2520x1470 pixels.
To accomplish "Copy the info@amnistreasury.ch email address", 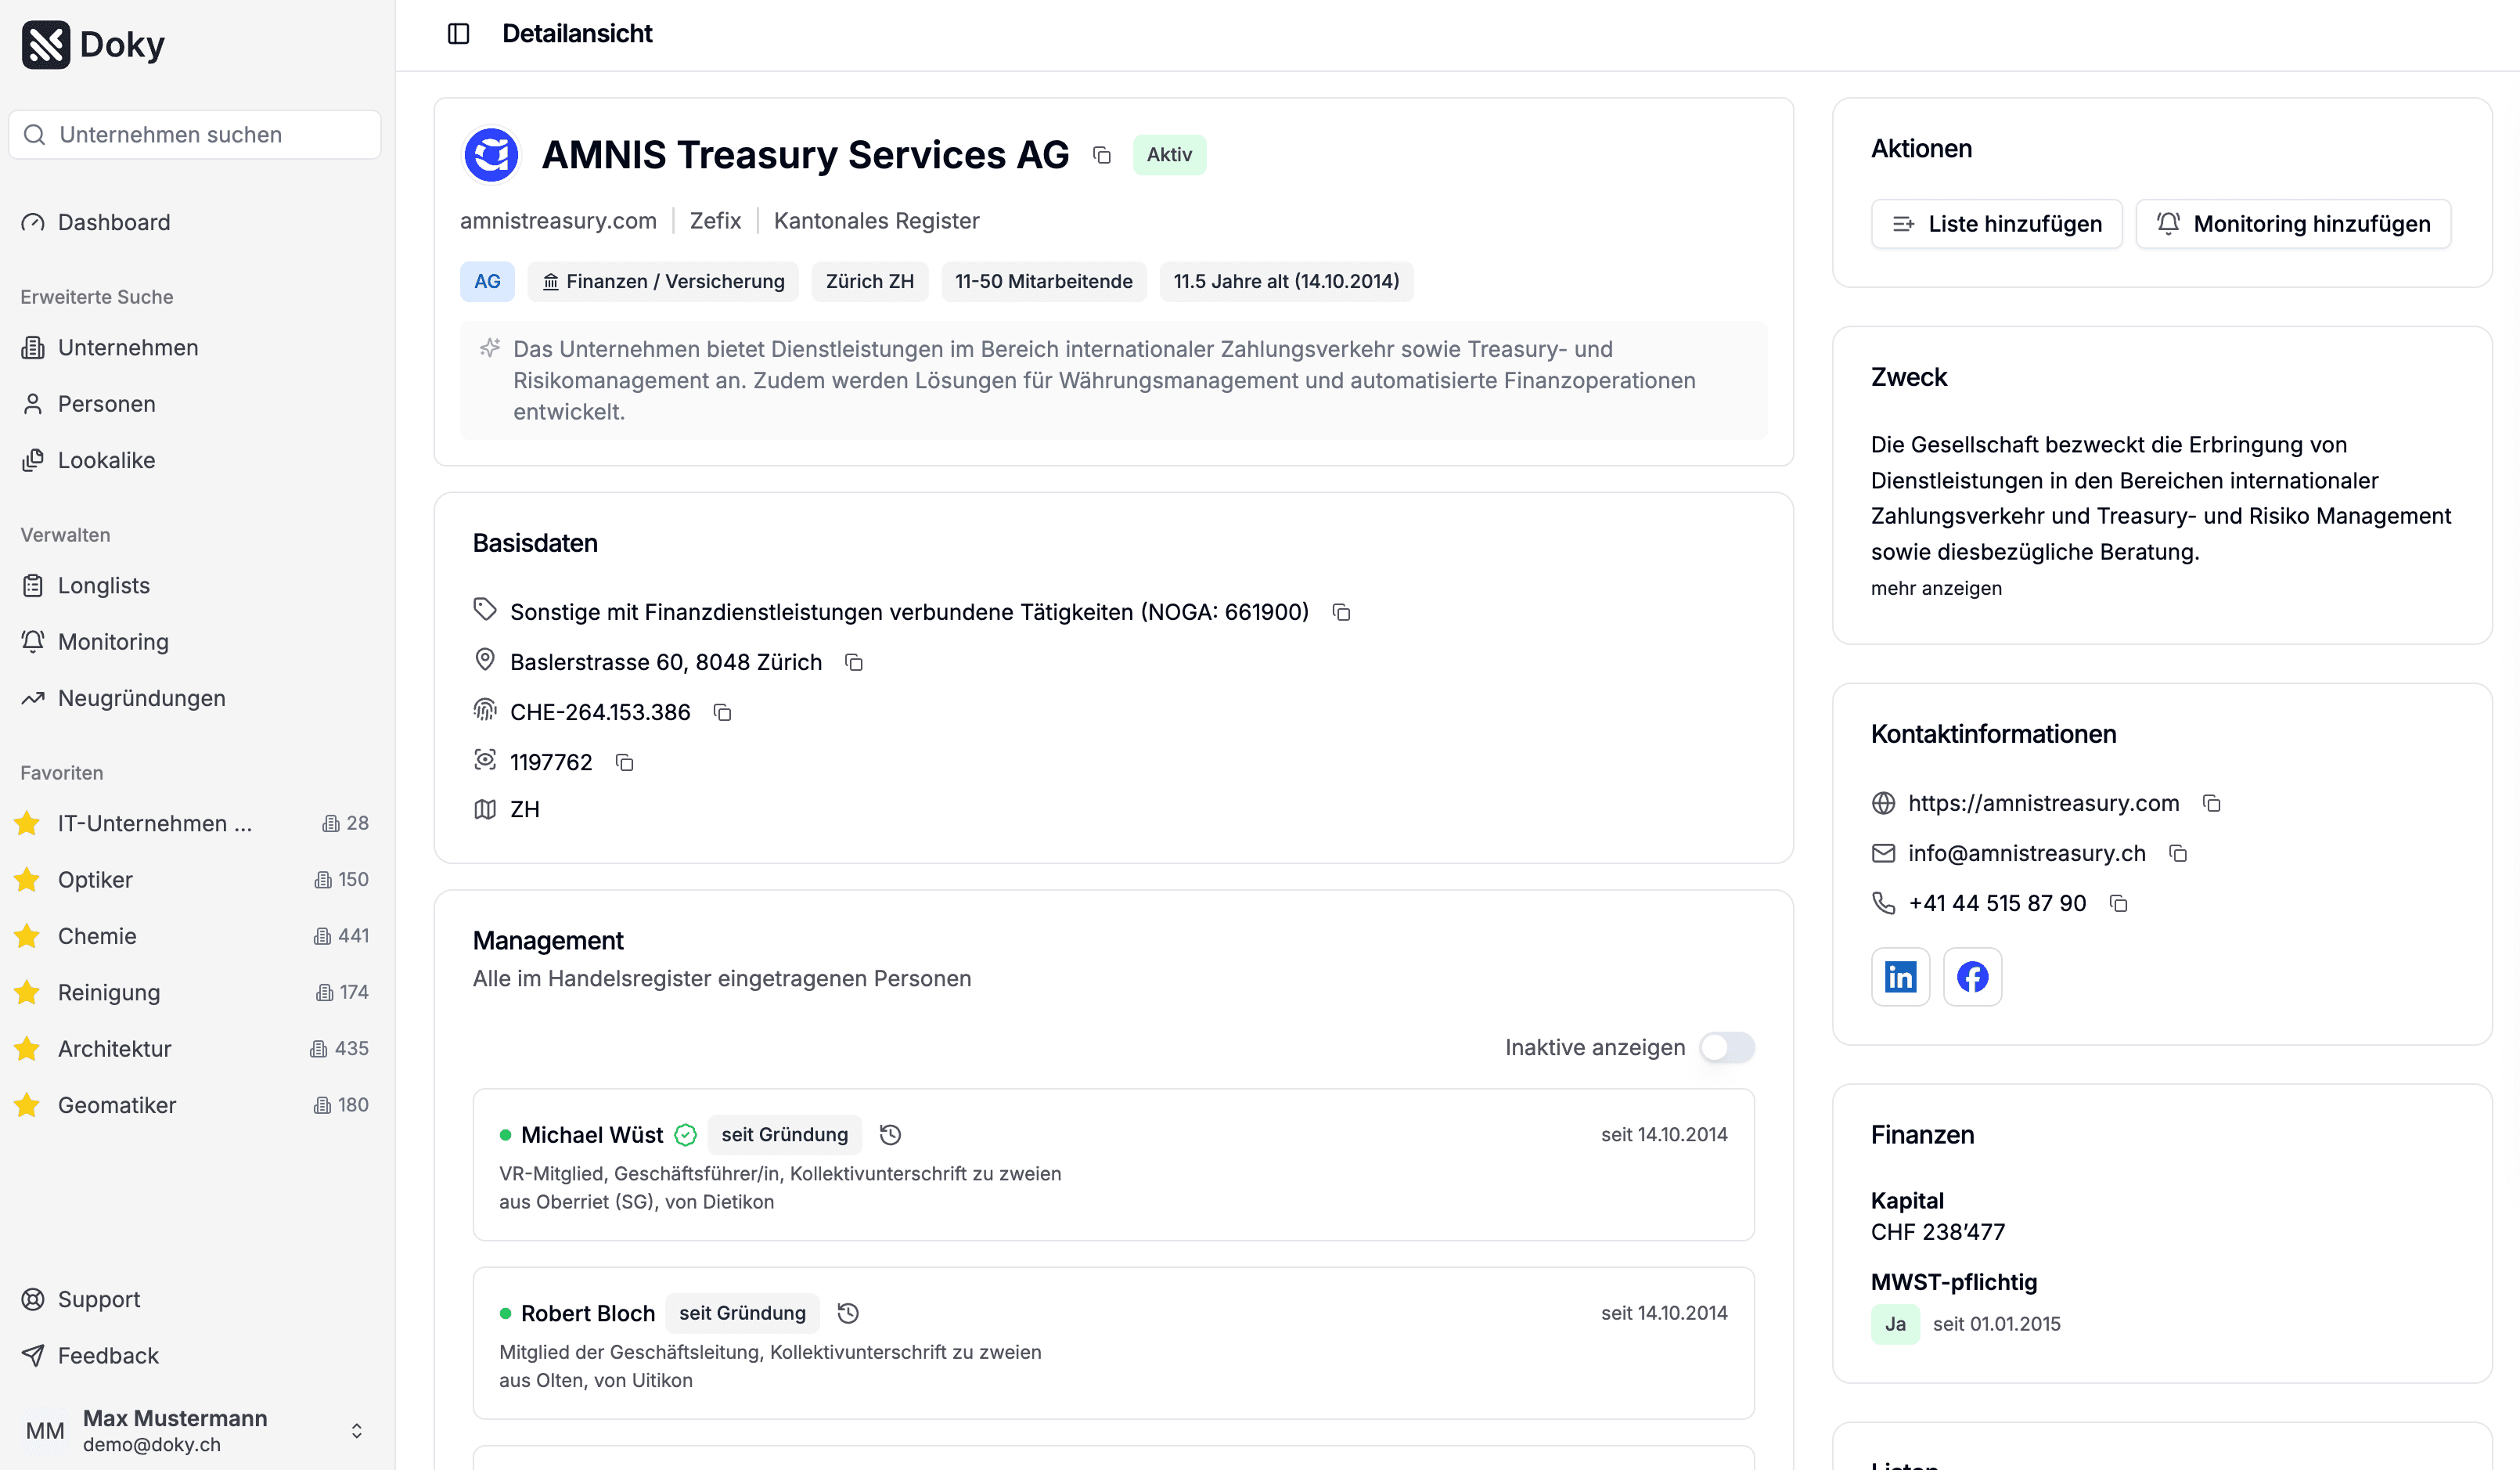I will click(x=2177, y=854).
